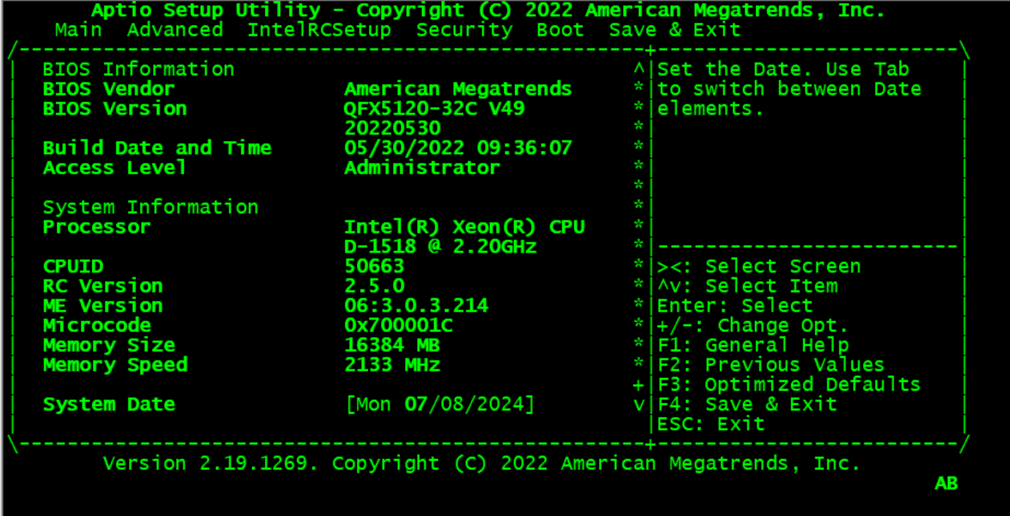Image resolution: width=1010 pixels, height=516 pixels.
Task: Select the Microcode 0x700001C value
Action: (x=398, y=326)
